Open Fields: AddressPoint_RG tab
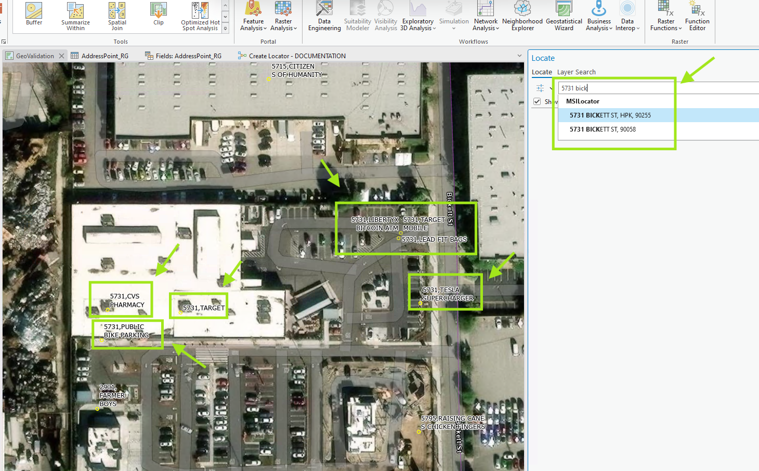This screenshot has width=759, height=471. pos(184,56)
